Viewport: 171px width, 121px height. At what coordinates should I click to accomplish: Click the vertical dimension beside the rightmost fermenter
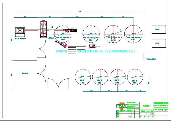coord(148,83)
